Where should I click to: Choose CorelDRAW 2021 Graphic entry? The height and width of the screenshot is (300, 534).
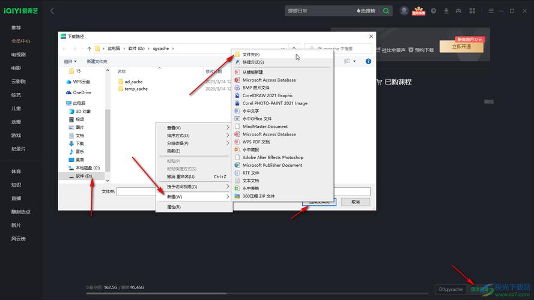point(282,95)
